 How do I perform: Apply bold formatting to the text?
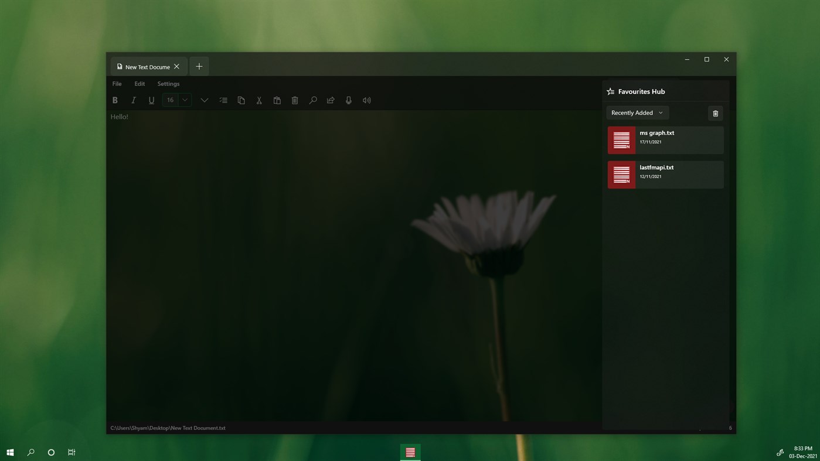[115, 100]
